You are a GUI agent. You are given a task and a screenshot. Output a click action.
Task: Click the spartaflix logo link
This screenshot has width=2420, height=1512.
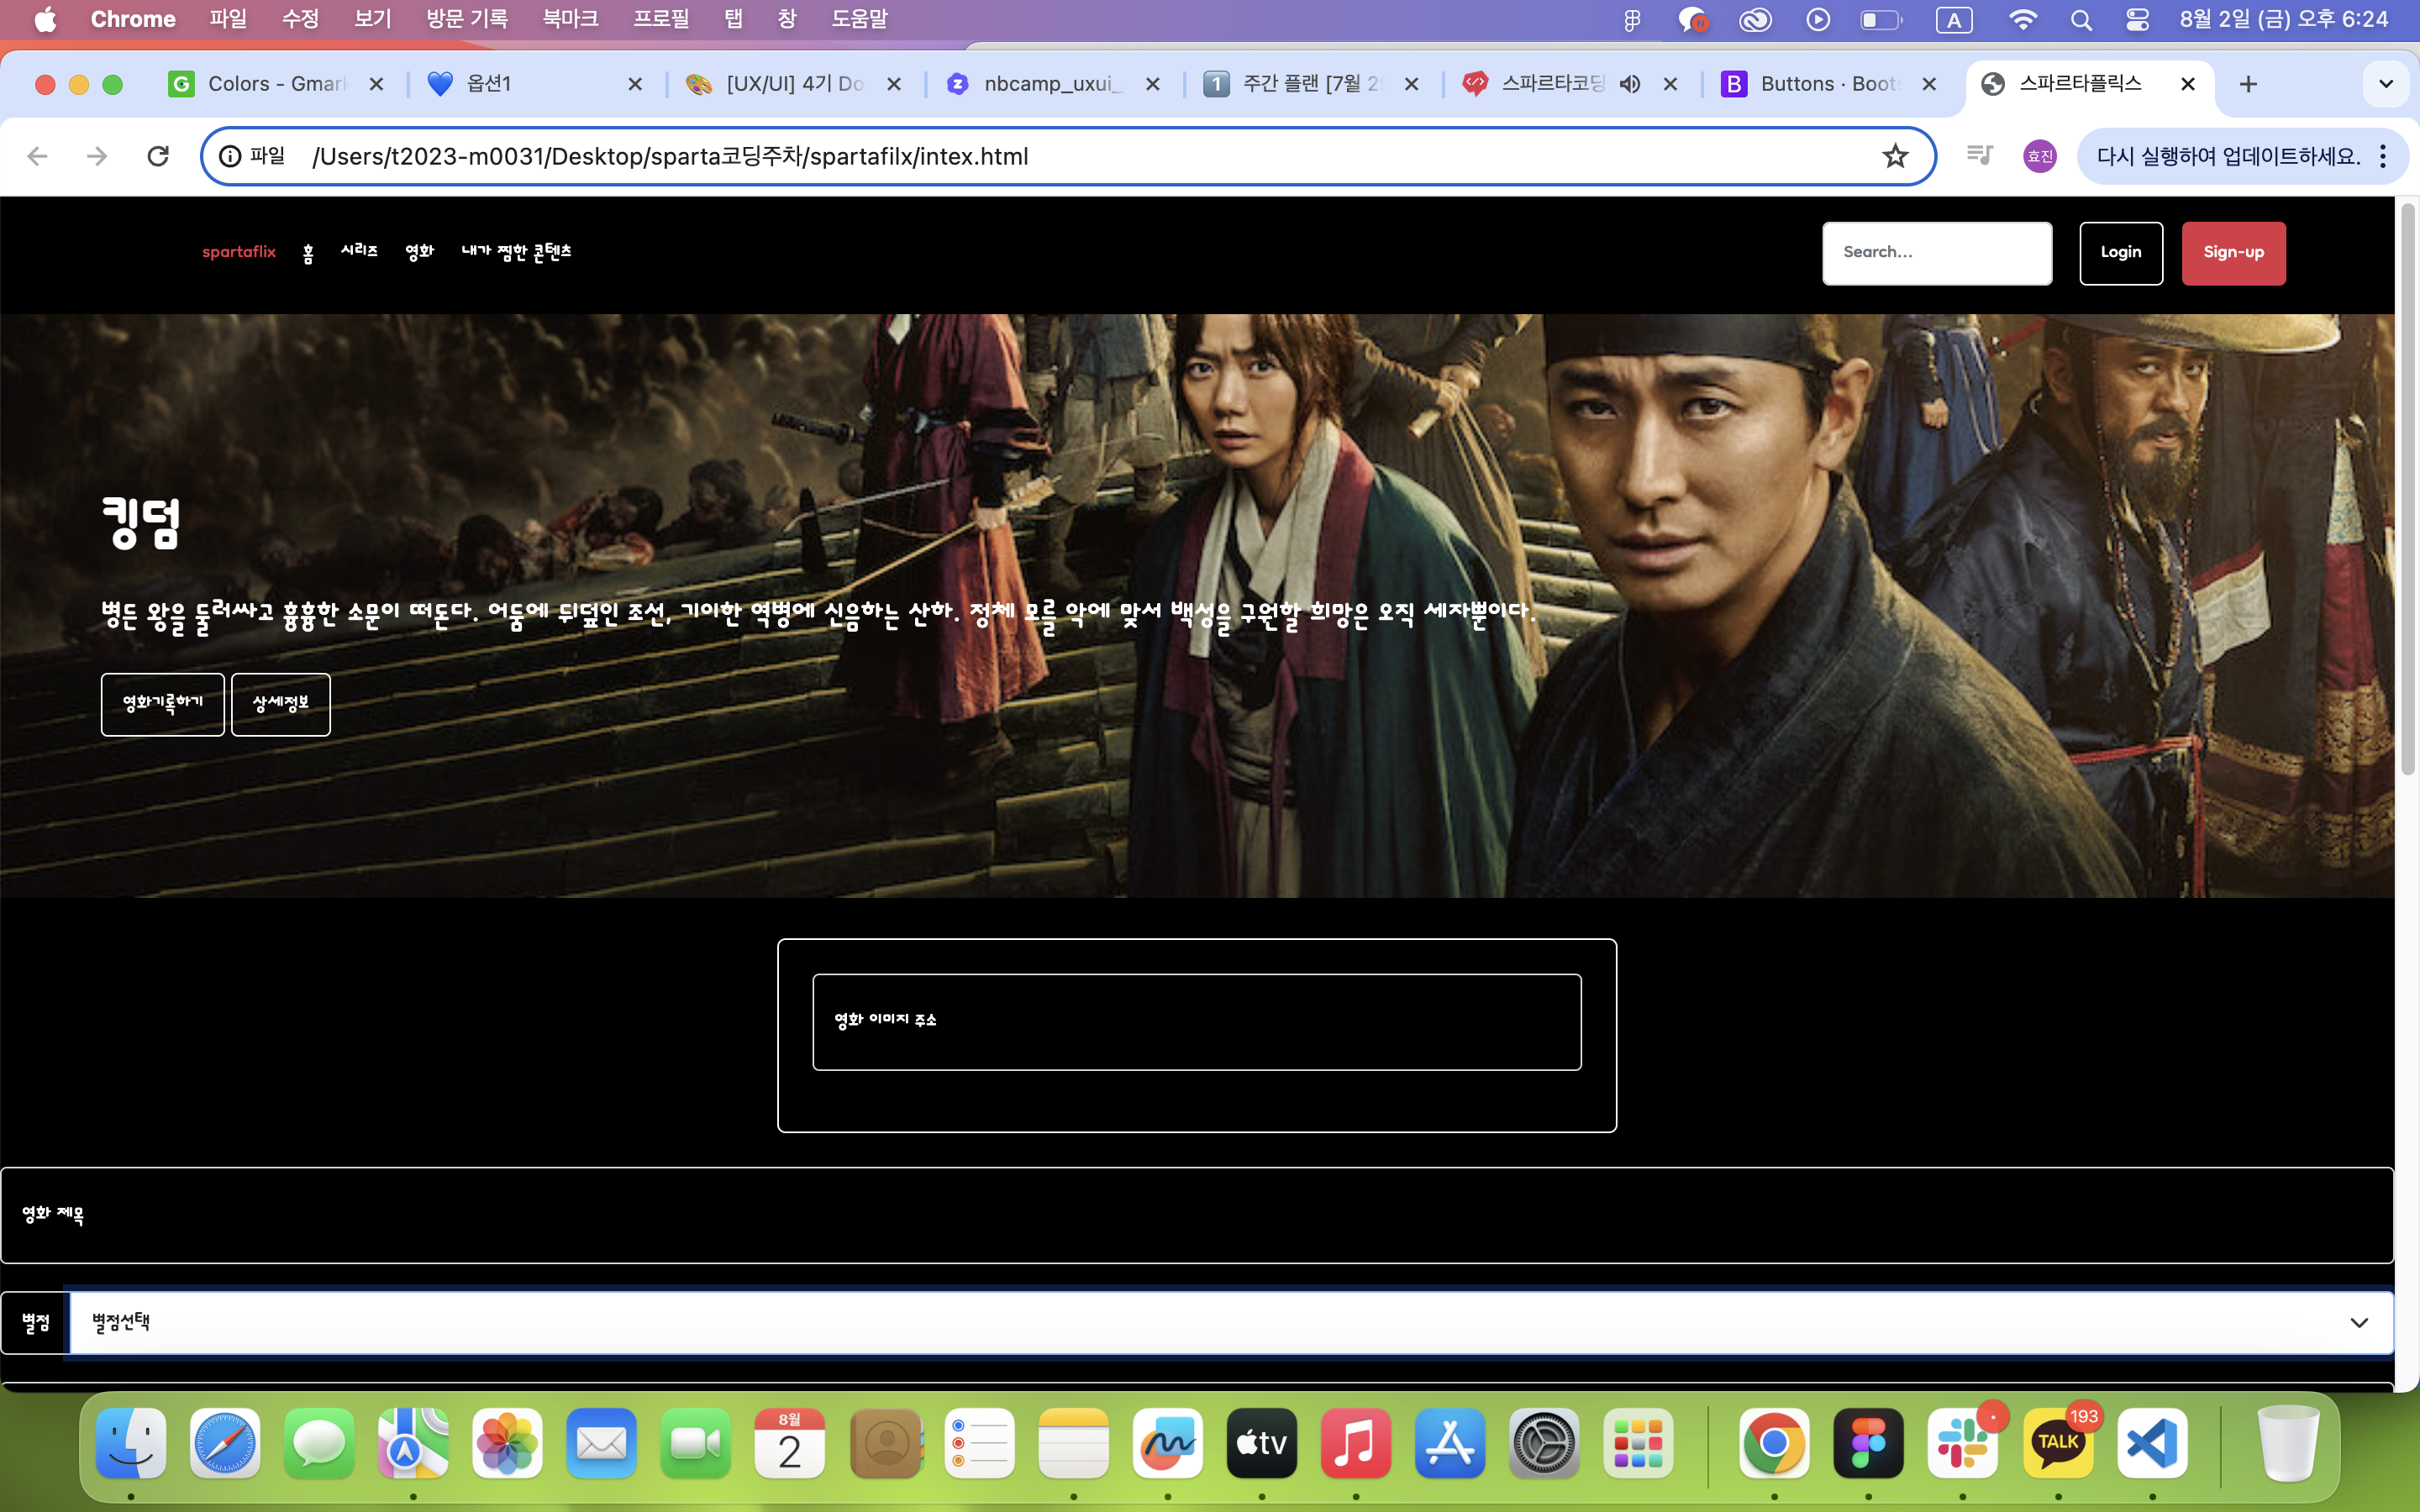239,252
